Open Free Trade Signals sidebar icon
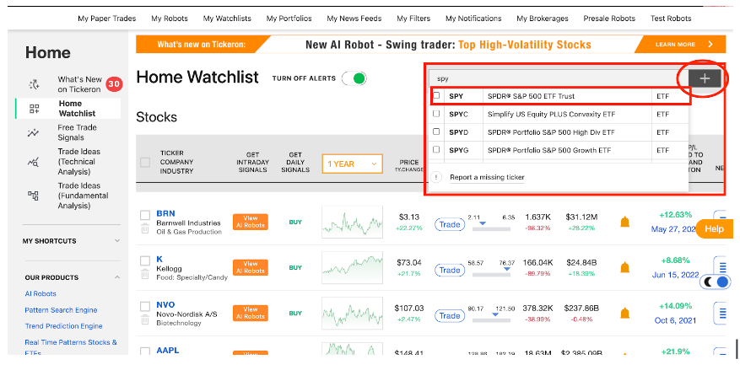 pyautogui.click(x=33, y=133)
